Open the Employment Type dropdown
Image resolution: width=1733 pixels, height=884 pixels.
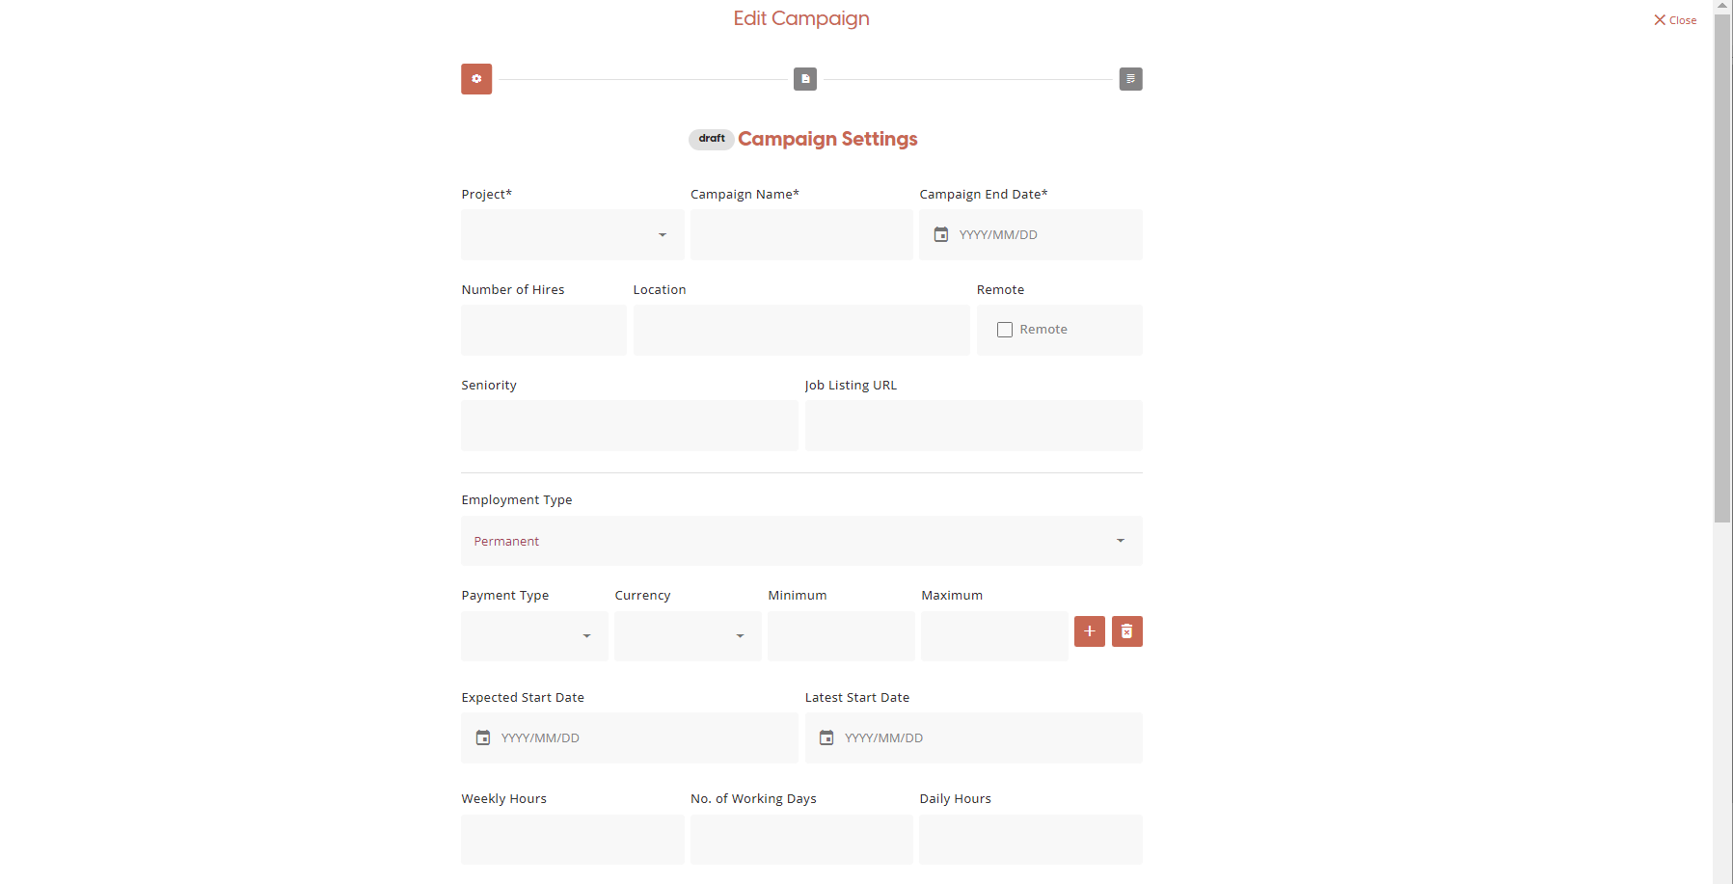[x=800, y=541]
